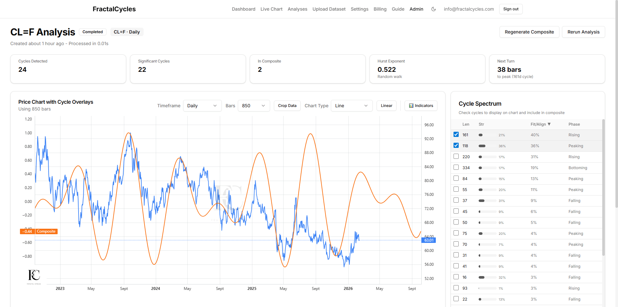Open Billing page

(380, 9)
